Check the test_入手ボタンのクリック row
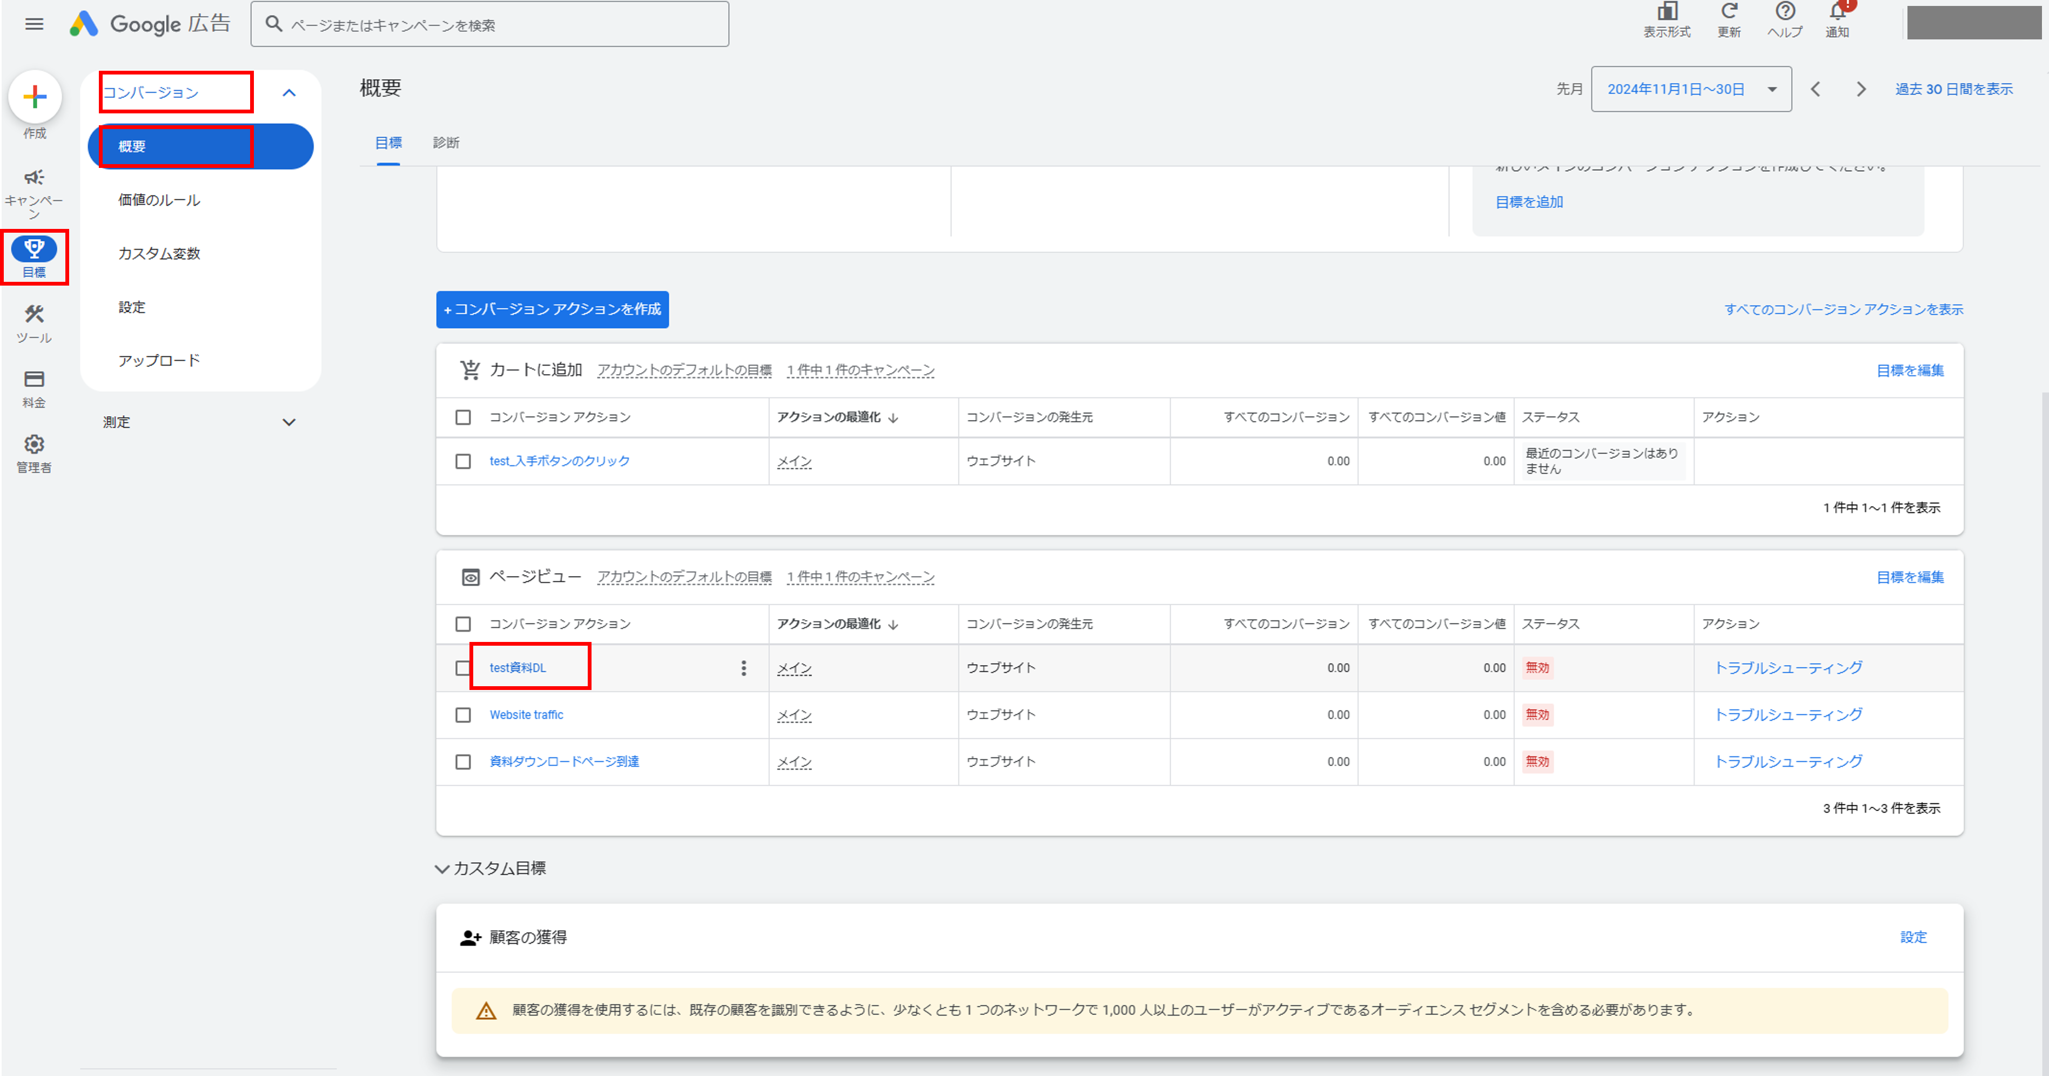This screenshot has height=1076, width=2049. pyautogui.click(x=463, y=462)
